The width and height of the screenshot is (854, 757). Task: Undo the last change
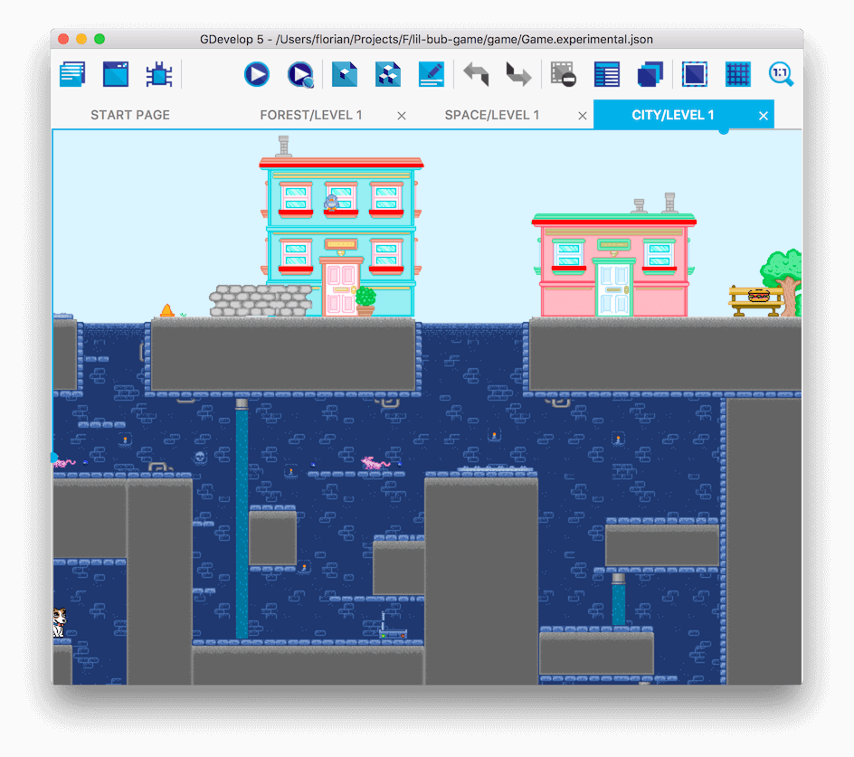[x=477, y=74]
